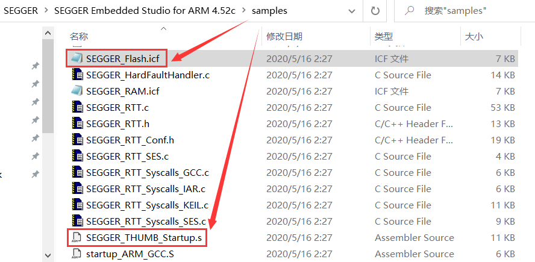535x262 pixels.
Task: Click the refresh icon beside the address bar
Action: tap(375, 10)
